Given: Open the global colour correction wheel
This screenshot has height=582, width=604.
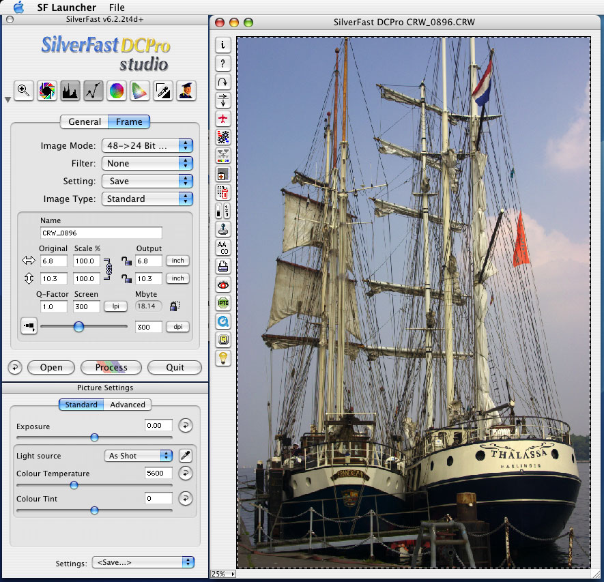Looking at the screenshot, I should pos(117,90).
